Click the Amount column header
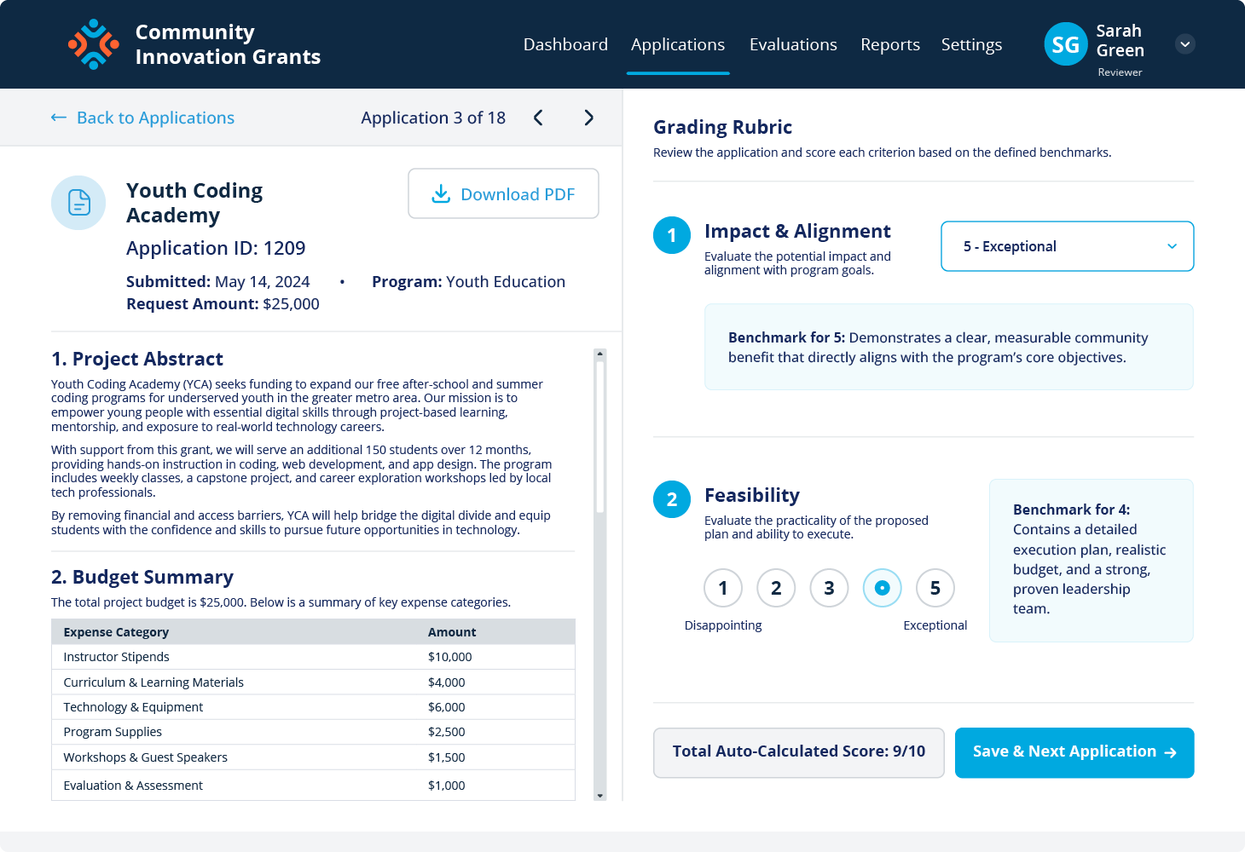 click(x=452, y=632)
